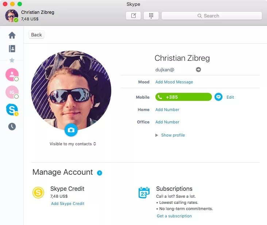Open the Visible to my contacts dropdown
267x225 pixels.
[x=73, y=144]
